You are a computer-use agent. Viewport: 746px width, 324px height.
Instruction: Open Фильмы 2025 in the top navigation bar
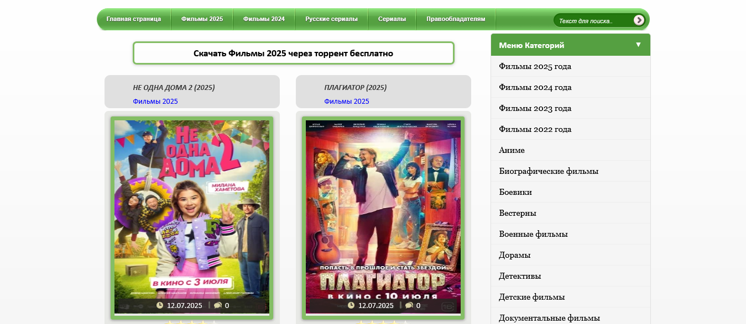[202, 19]
